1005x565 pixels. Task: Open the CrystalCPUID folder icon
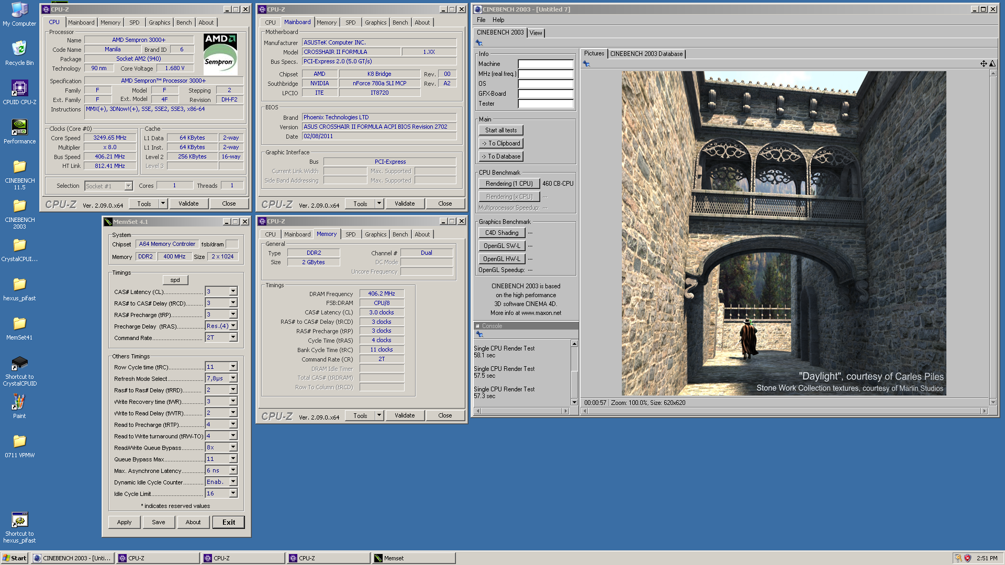(x=19, y=249)
